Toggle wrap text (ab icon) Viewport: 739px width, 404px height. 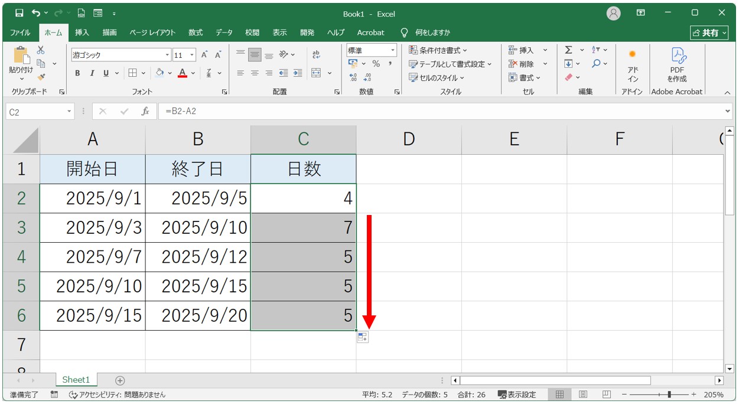[x=316, y=54]
